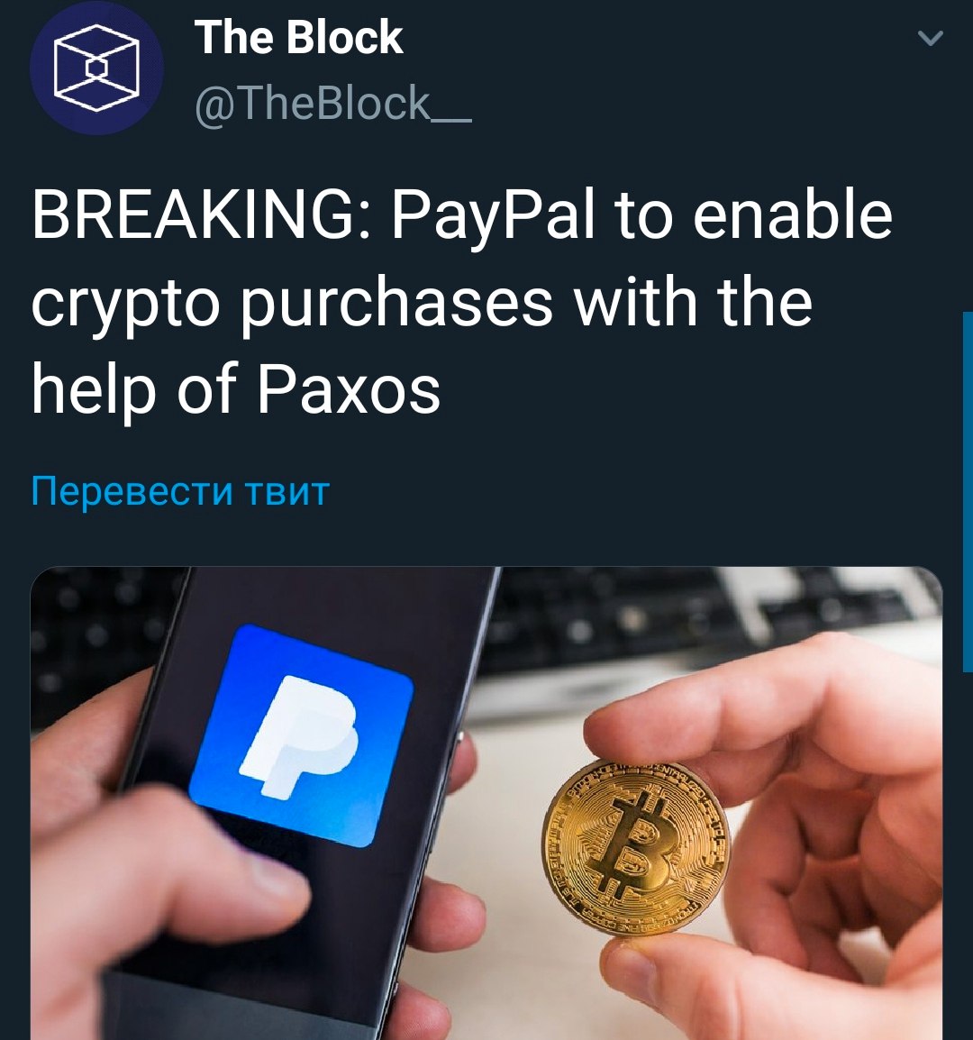Screen dimensions: 973x1040
Task: Tap the gold Bitcoin coin in the photo
Action: pos(635,847)
